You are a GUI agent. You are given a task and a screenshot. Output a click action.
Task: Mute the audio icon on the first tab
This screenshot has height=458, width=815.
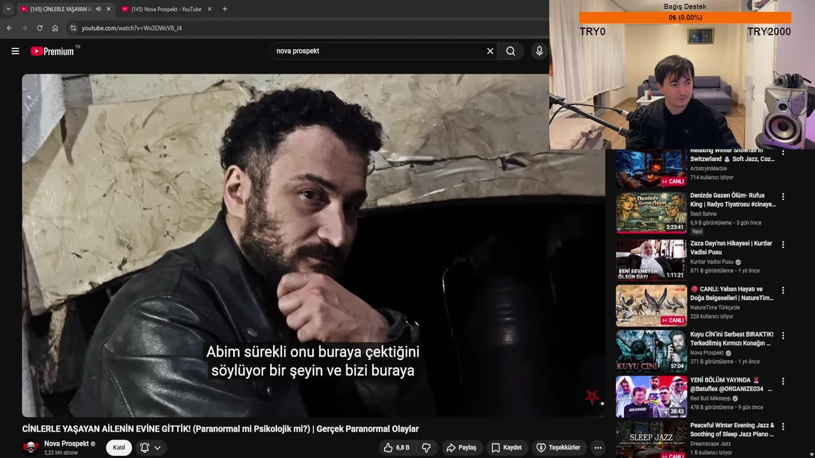click(98, 9)
